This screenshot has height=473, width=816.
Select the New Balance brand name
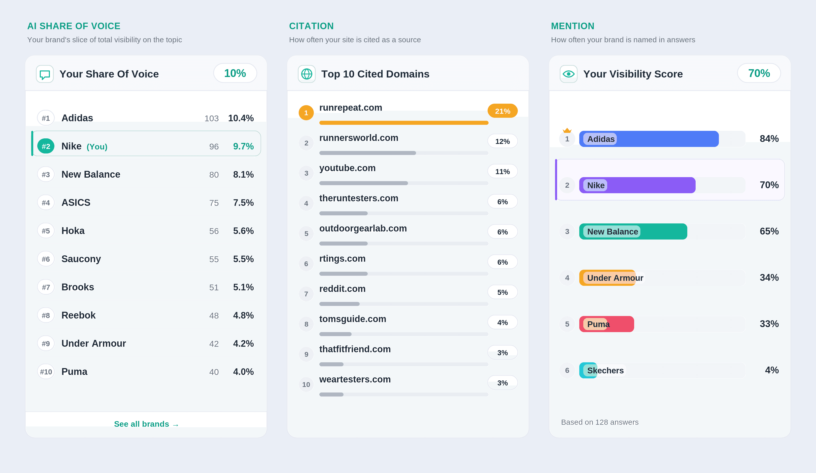point(91,174)
